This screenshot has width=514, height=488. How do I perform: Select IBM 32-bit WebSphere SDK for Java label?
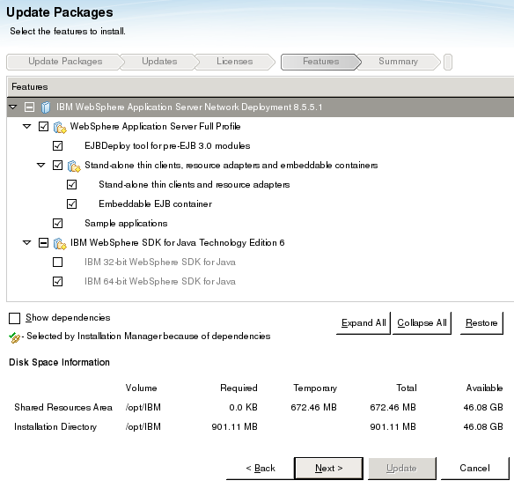160,262
